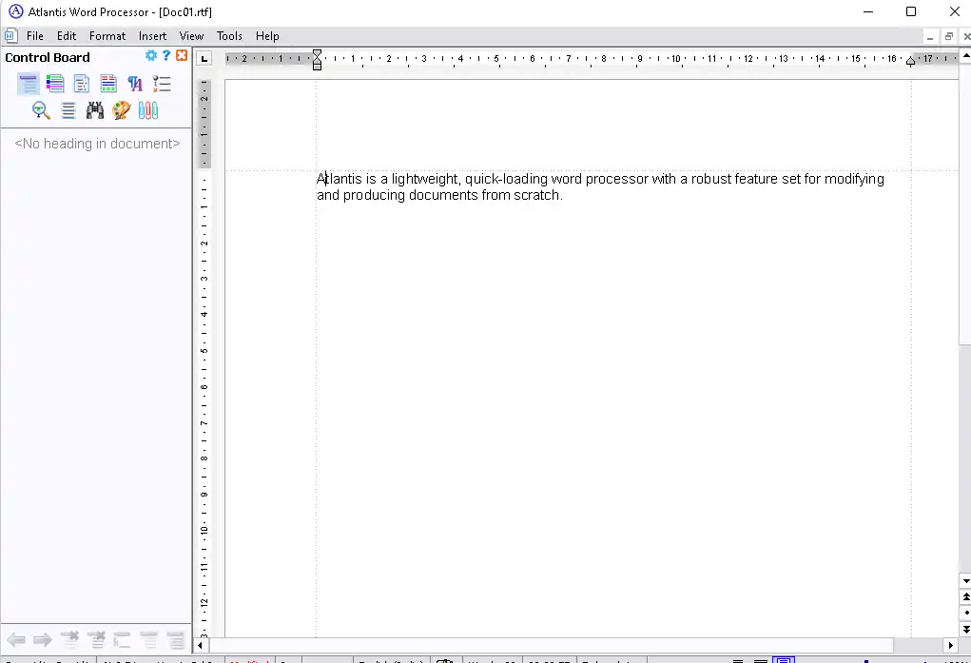Viewport: 971px width, 663px height.
Task: Close the Control Board panel
Action: click(182, 56)
